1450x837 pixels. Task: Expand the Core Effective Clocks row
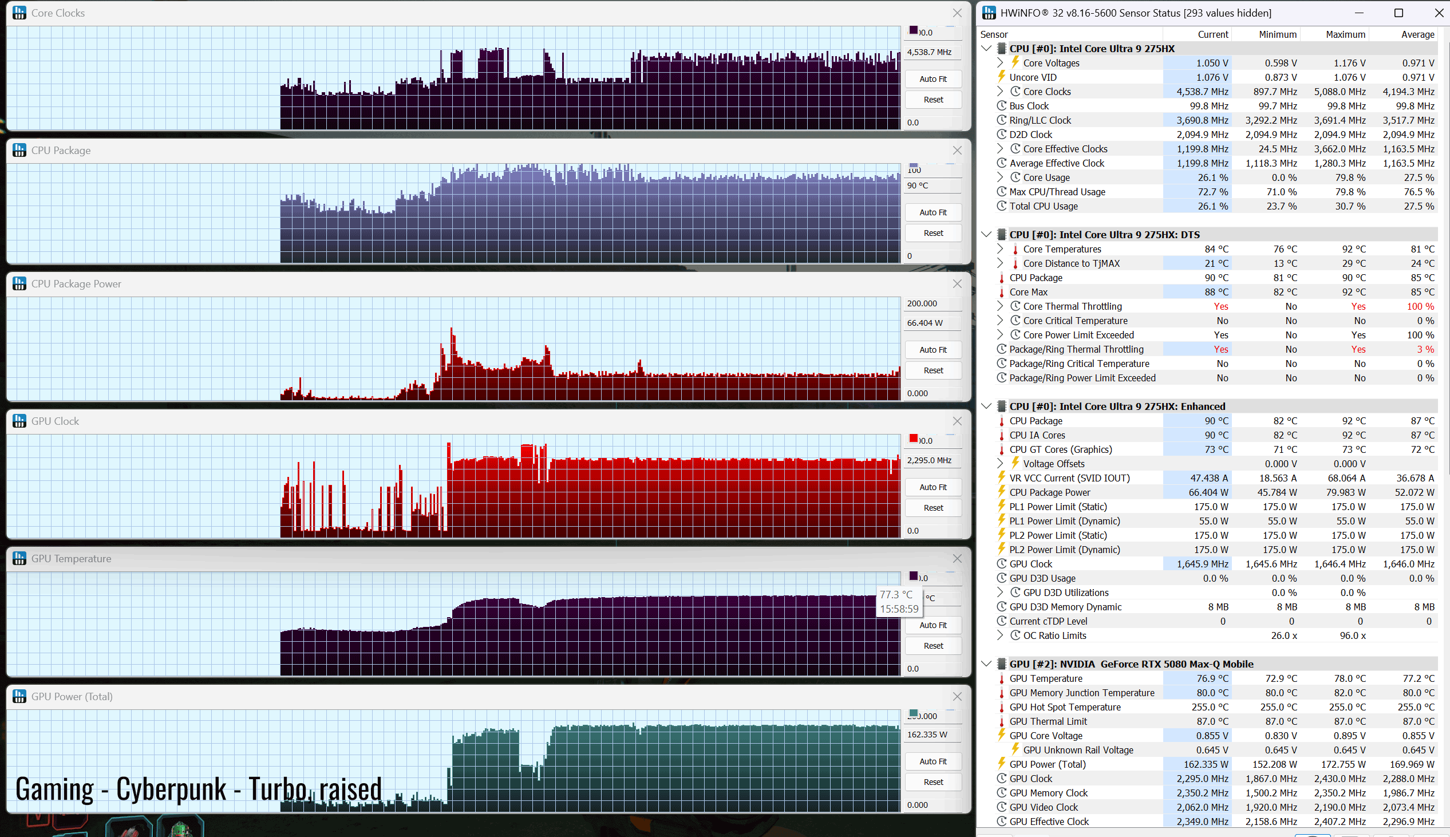(1001, 148)
